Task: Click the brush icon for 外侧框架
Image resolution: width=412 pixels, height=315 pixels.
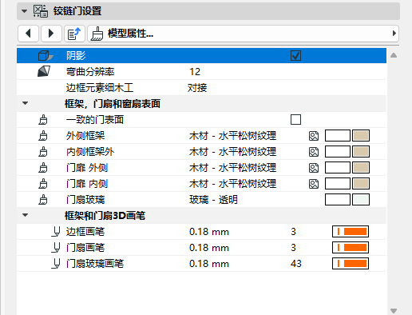Action: pyautogui.click(x=43, y=136)
